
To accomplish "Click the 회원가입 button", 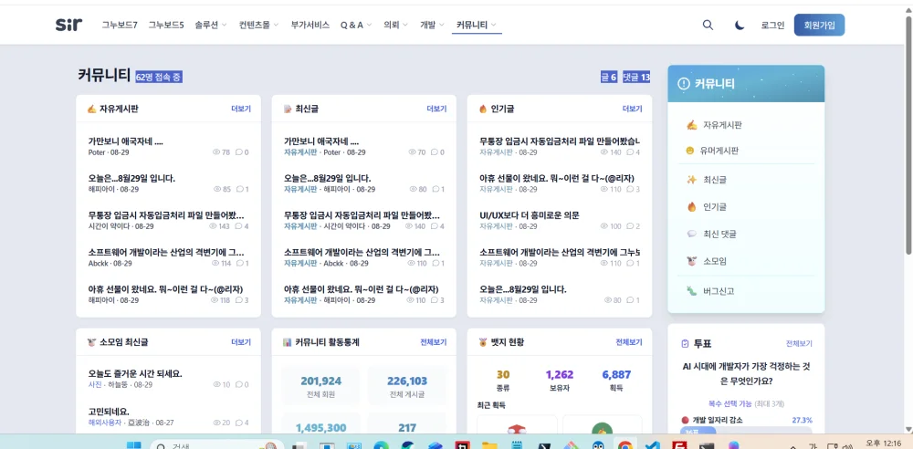I will tap(819, 25).
